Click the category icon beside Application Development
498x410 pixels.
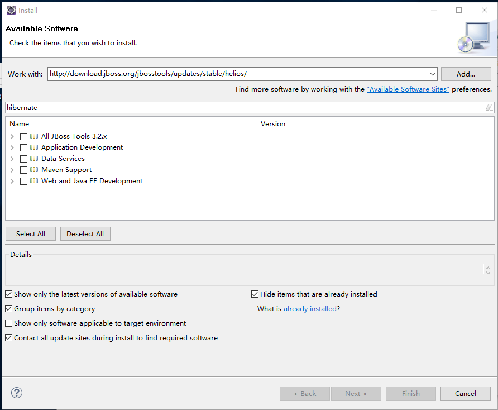[34, 147]
